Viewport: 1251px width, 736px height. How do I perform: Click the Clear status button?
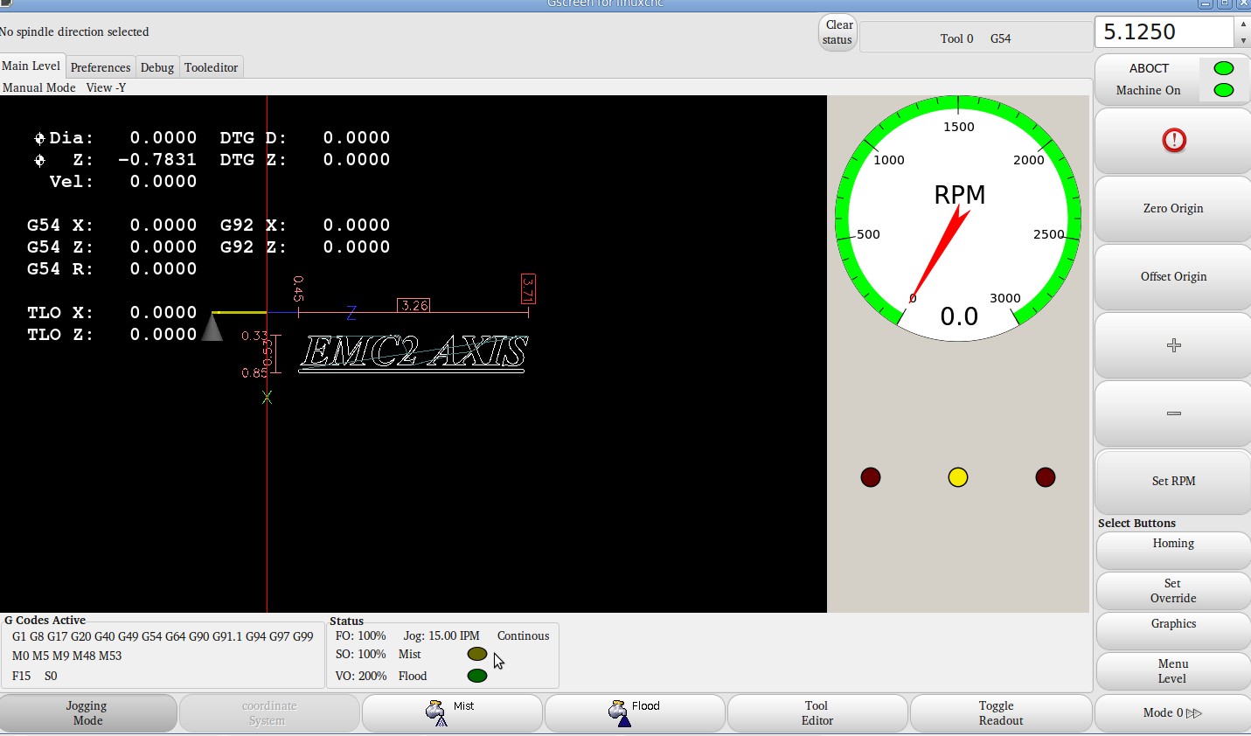837,32
